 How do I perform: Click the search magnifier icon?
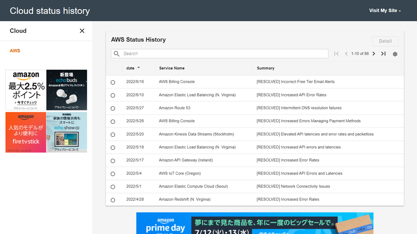point(116,54)
